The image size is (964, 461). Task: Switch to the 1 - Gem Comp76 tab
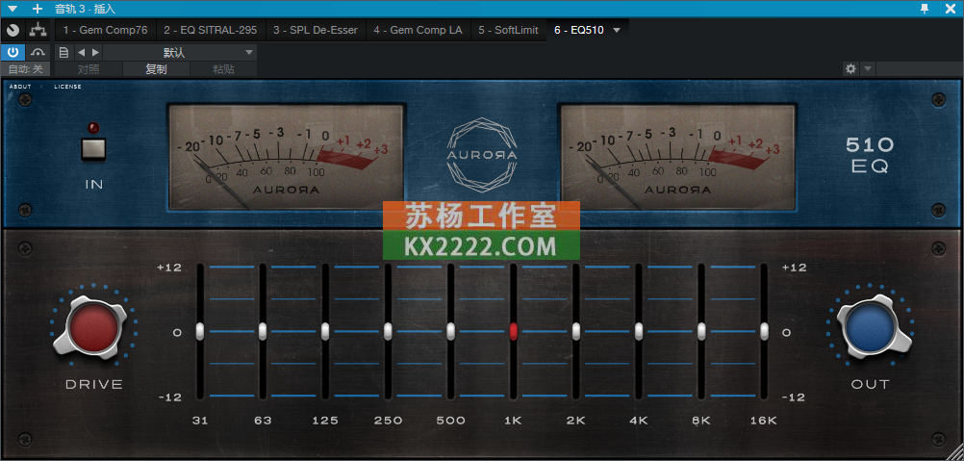[105, 30]
